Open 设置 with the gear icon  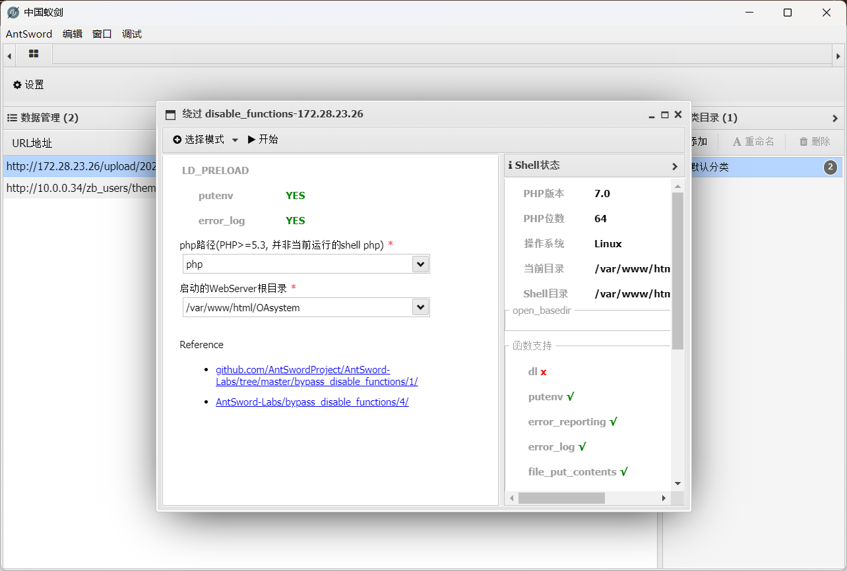(x=28, y=84)
